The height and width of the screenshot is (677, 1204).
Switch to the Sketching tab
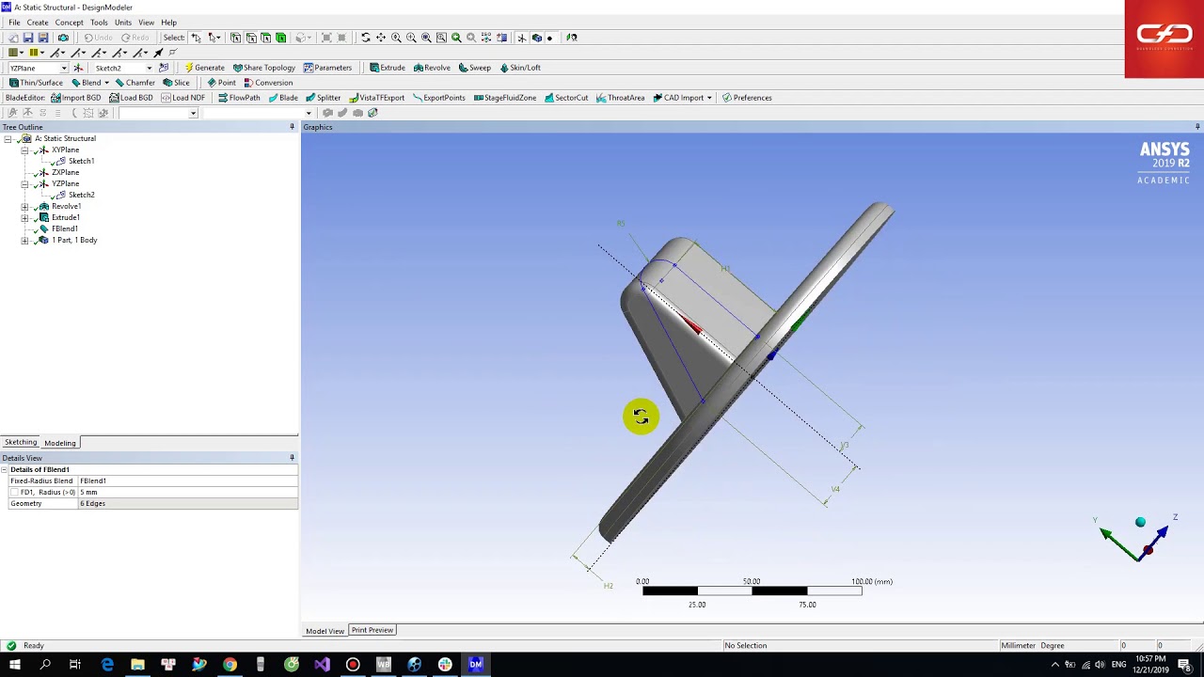[21, 443]
